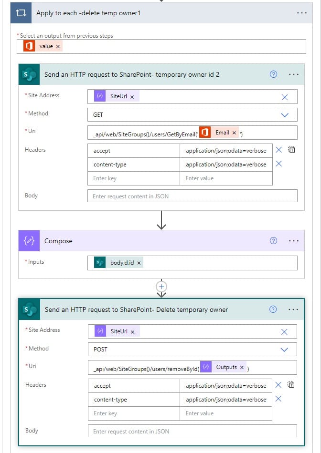The height and width of the screenshot is (453, 321).
Task: Click the body.d.id dynamic token
Action: click(x=118, y=263)
